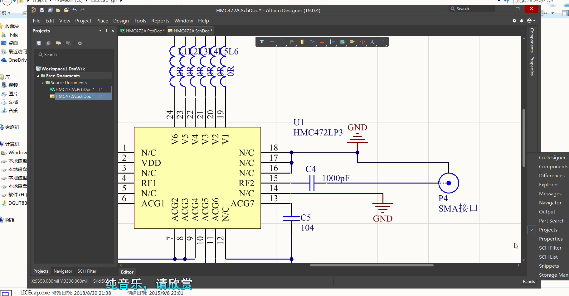
Task: Choose the rectangular selection tool
Action: pyautogui.click(x=282, y=42)
